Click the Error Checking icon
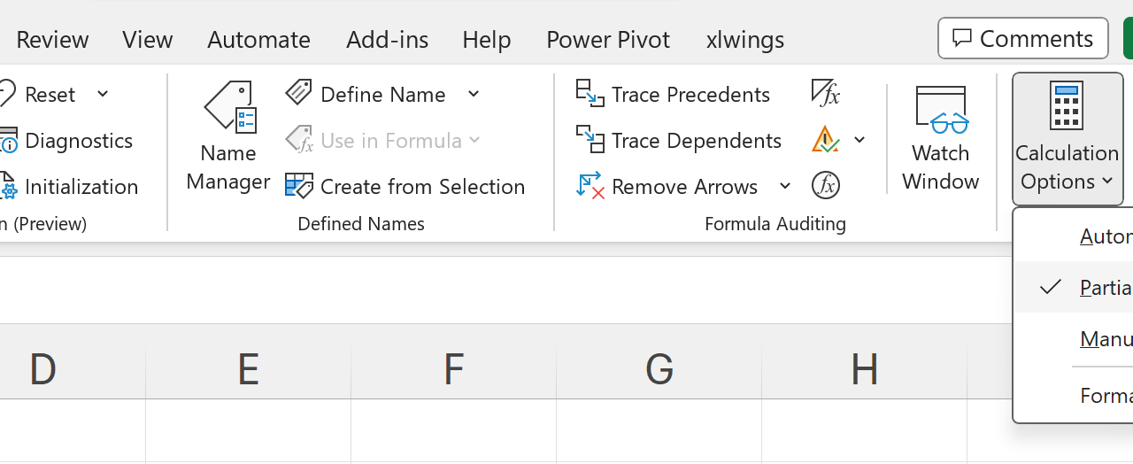 point(825,140)
